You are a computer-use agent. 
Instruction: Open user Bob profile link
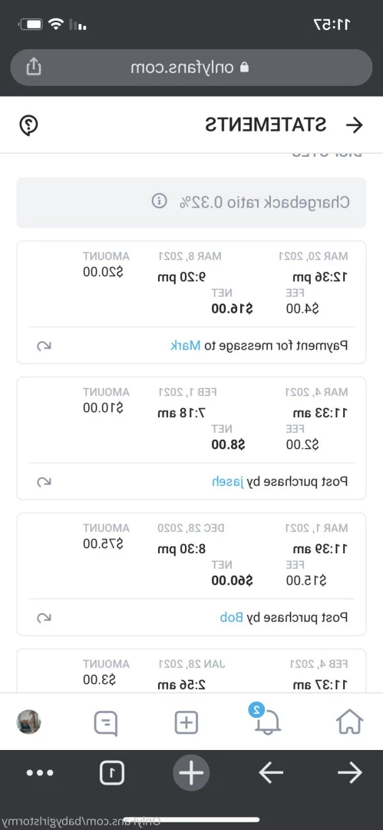pos(231,617)
